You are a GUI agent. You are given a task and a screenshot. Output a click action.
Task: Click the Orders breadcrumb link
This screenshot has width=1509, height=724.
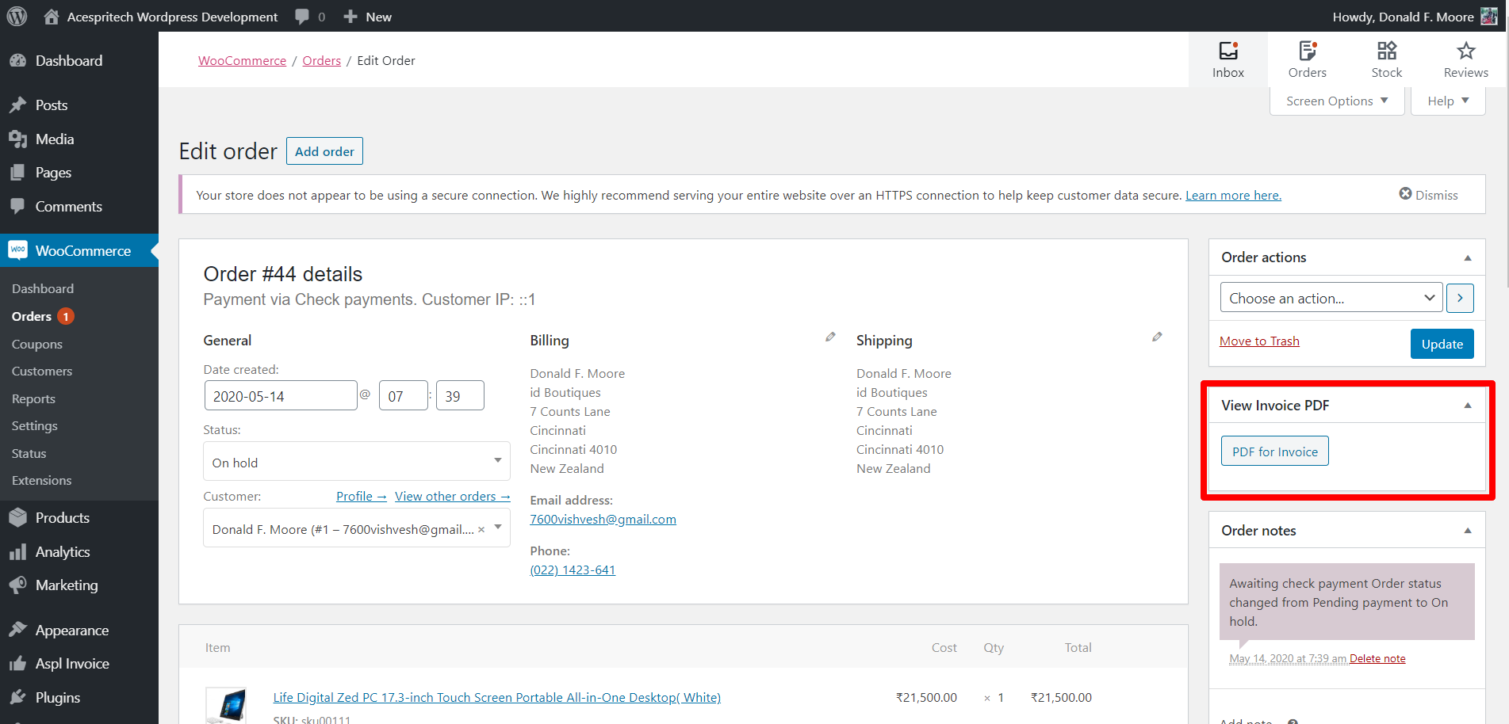[321, 60]
